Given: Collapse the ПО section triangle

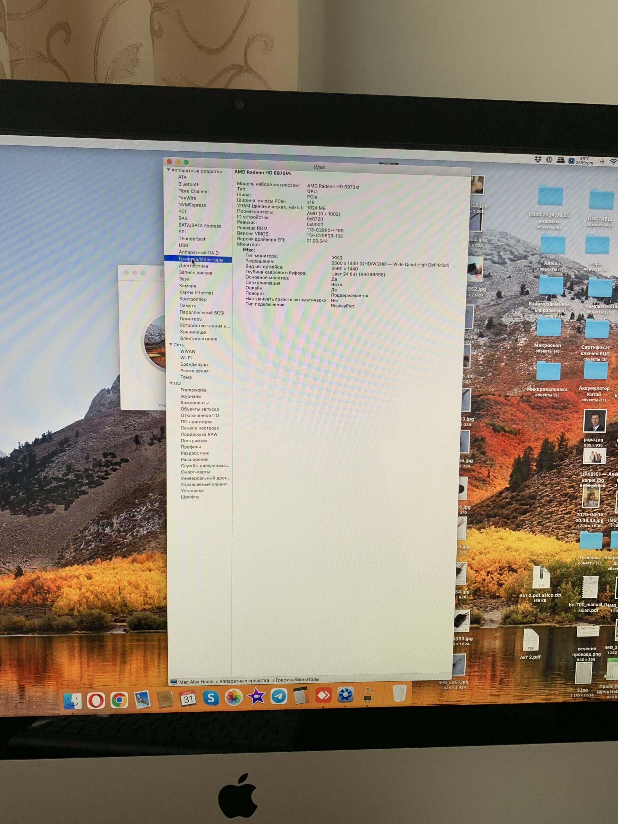Looking at the screenshot, I should (171, 383).
